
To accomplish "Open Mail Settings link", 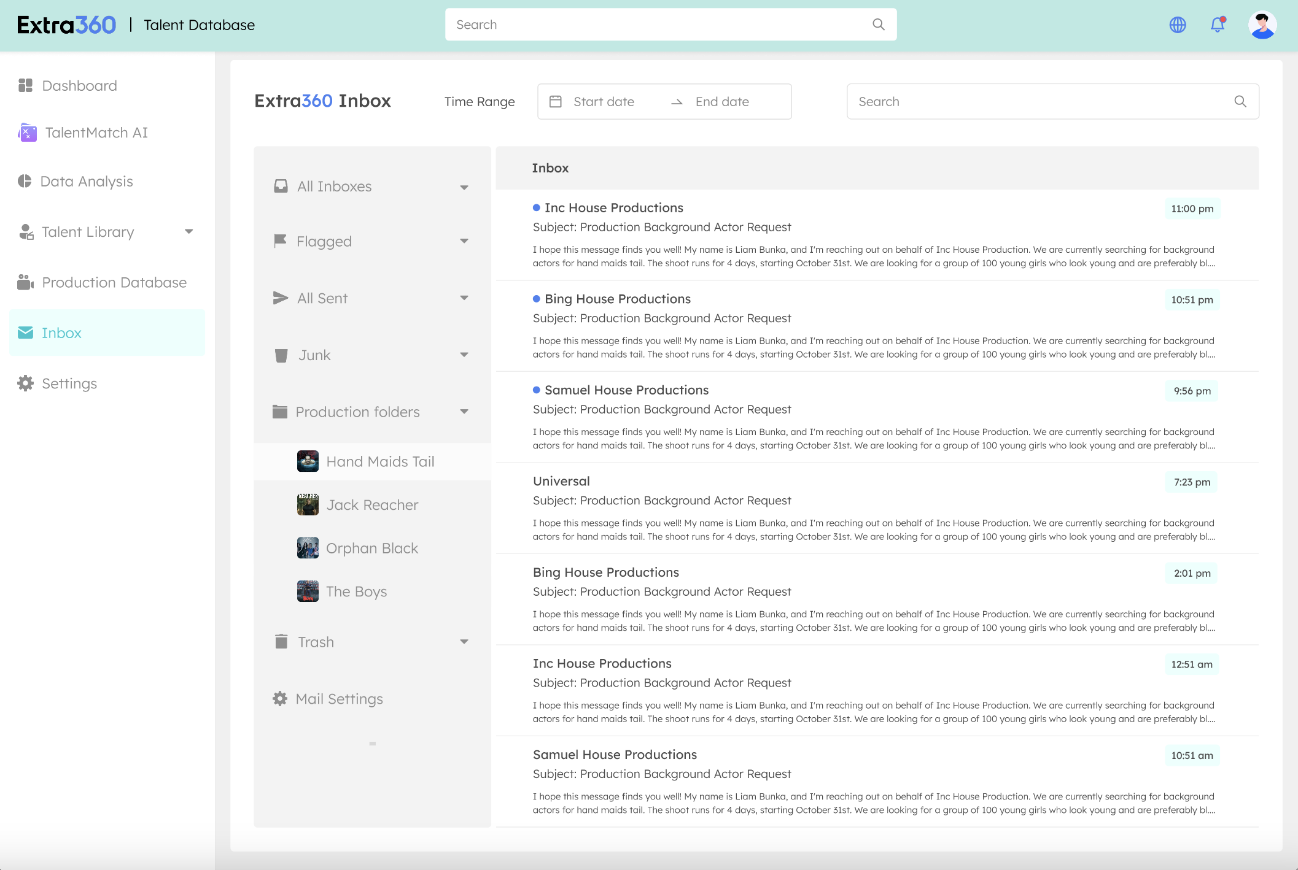I will coord(339,699).
